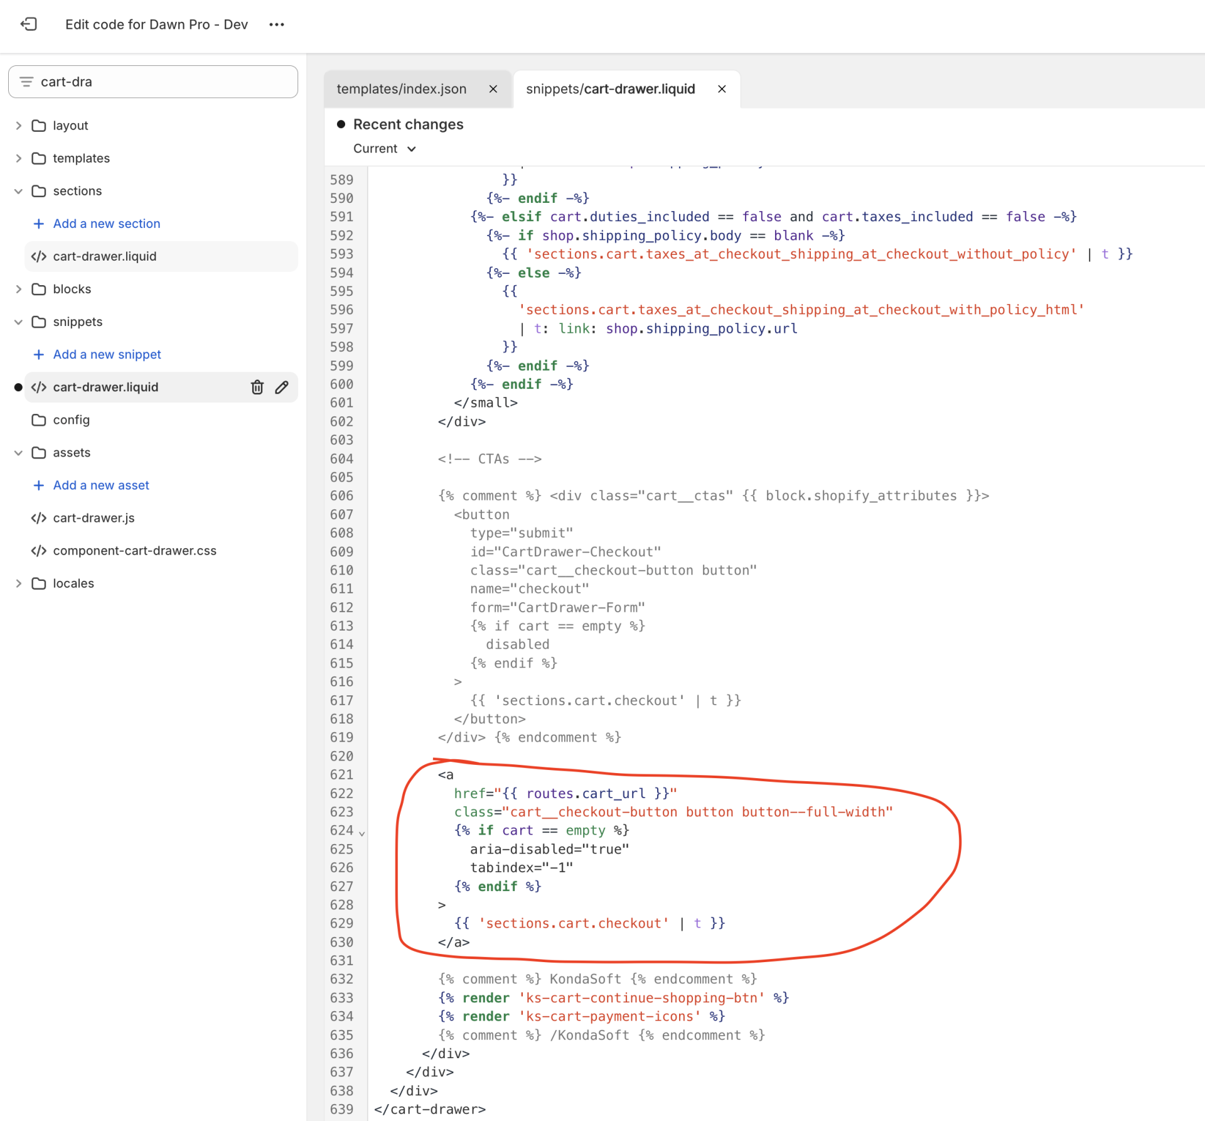Expand the locales folder chevron

pyautogui.click(x=19, y=583)
